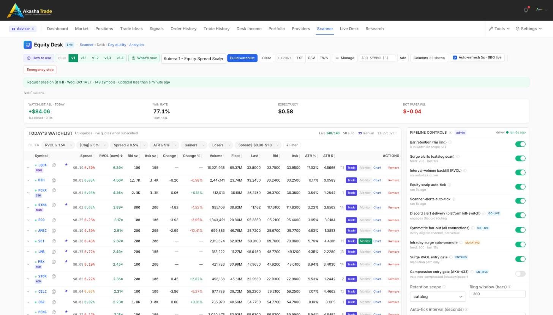Screen dimensions: 553x315
Task: Toggle Intraday surge auto-promote switch
Action: point(520,244)
